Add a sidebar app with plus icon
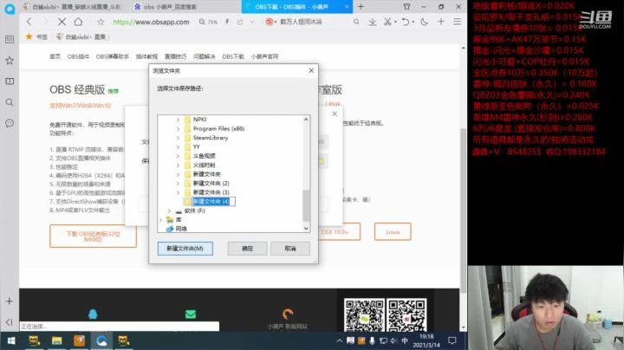The width and height of the screenshot is (624, 350). click(x=10, y=301)
